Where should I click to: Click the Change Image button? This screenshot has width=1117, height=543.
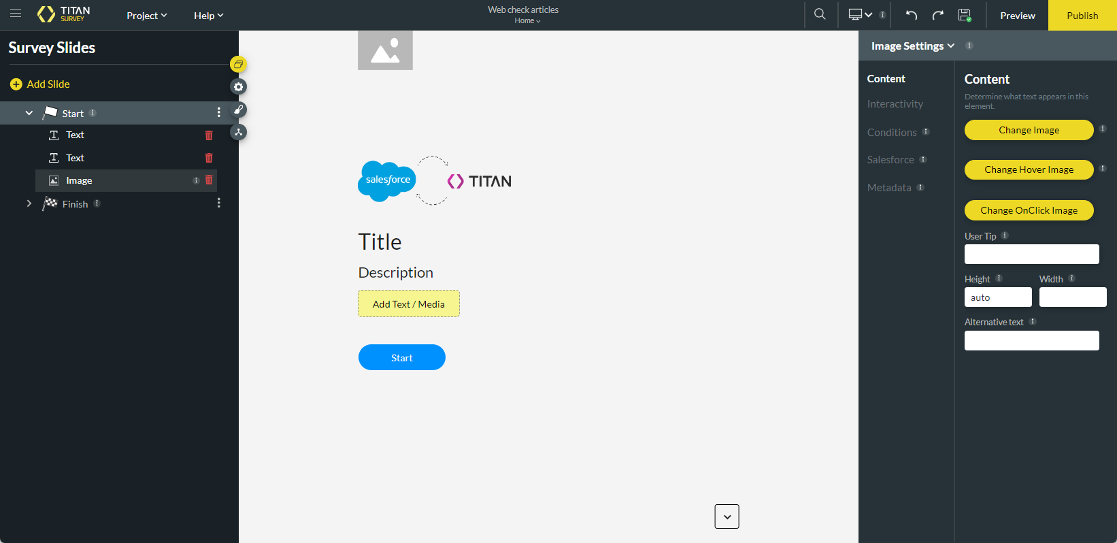(1029, 130)
